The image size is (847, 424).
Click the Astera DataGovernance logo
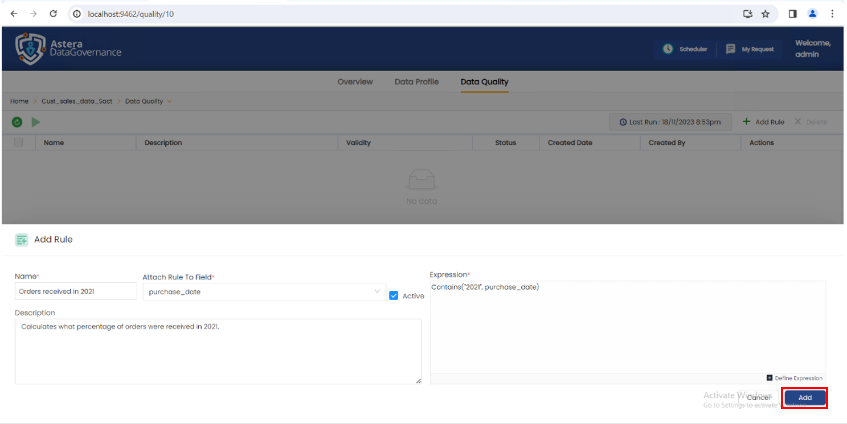(x=68, y=48)
